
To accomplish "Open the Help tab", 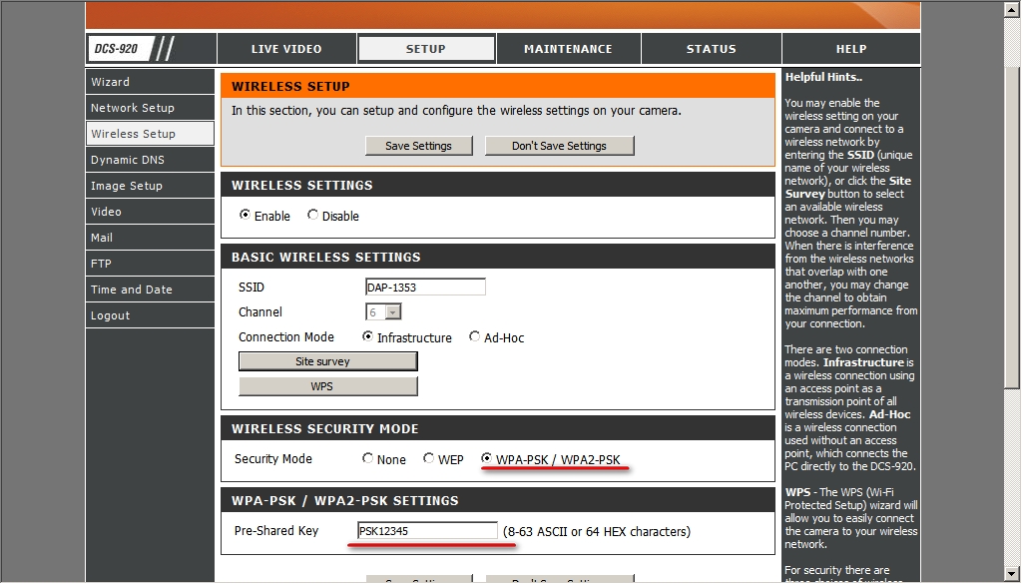I will coord(850,49).
